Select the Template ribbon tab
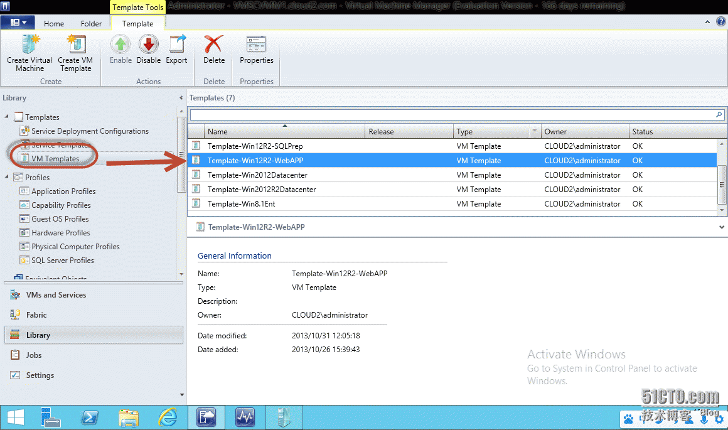The height and width of the screenshot is (430, 728). pos(137,24)
